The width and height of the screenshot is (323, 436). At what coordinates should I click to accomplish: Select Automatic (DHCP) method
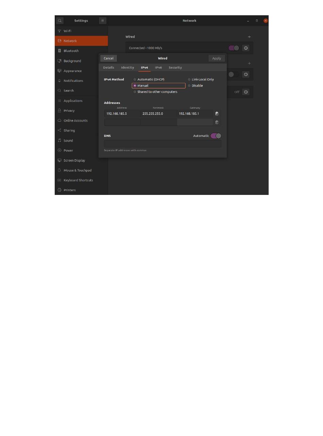(x=149, y=79)
